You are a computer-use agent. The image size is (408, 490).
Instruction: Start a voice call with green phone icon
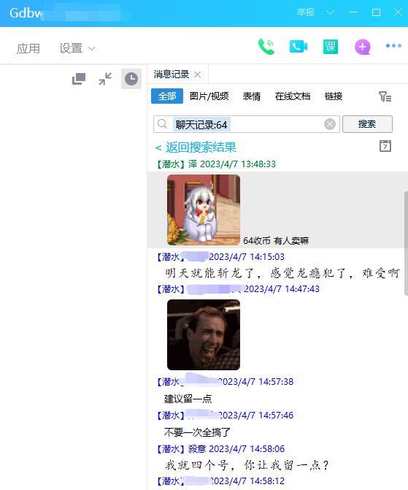pyautogui.click(x=266, y=47)
